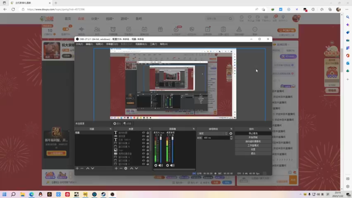352x198 pixels.
Task: Click the two-people icon in Douyu streamer toolbar
Action: tap(97, 29)
